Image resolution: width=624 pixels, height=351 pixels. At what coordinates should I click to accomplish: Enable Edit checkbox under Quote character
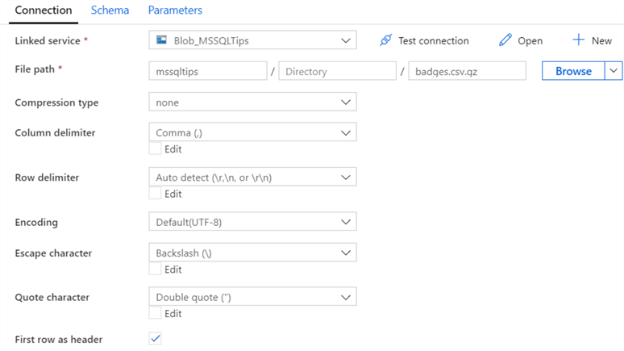click(x=156, y=313)
